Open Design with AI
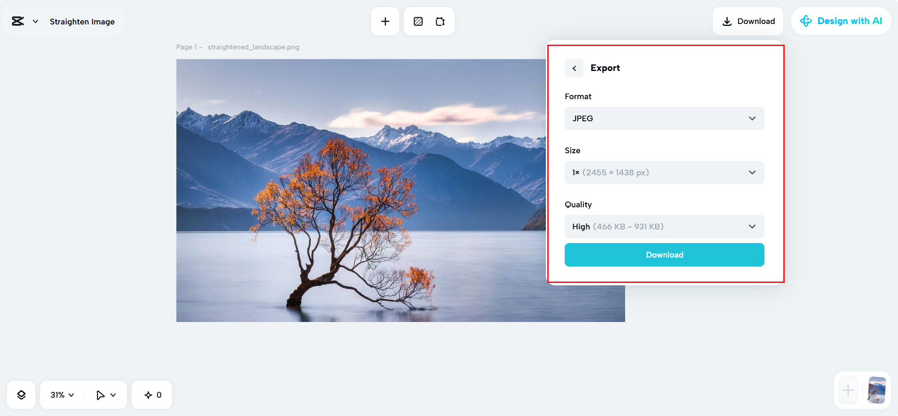Viewport: 898px width, 416px height. pyautogui.click(x=841, y=21)
